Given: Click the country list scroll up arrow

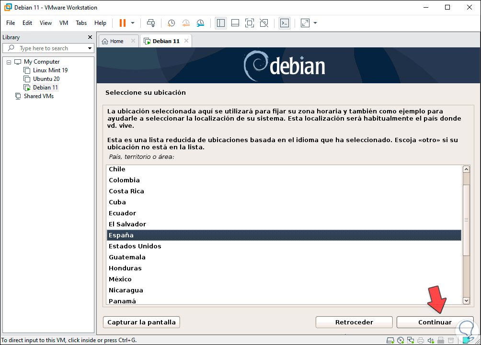Looking at the screenshot, I should (466, 169).
